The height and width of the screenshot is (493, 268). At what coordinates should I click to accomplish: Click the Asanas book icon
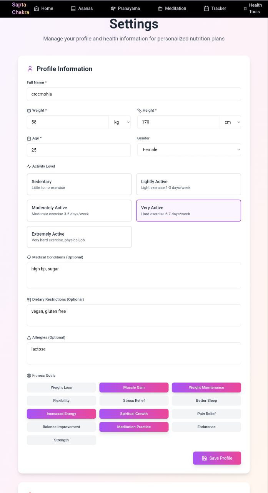(73, 8)
